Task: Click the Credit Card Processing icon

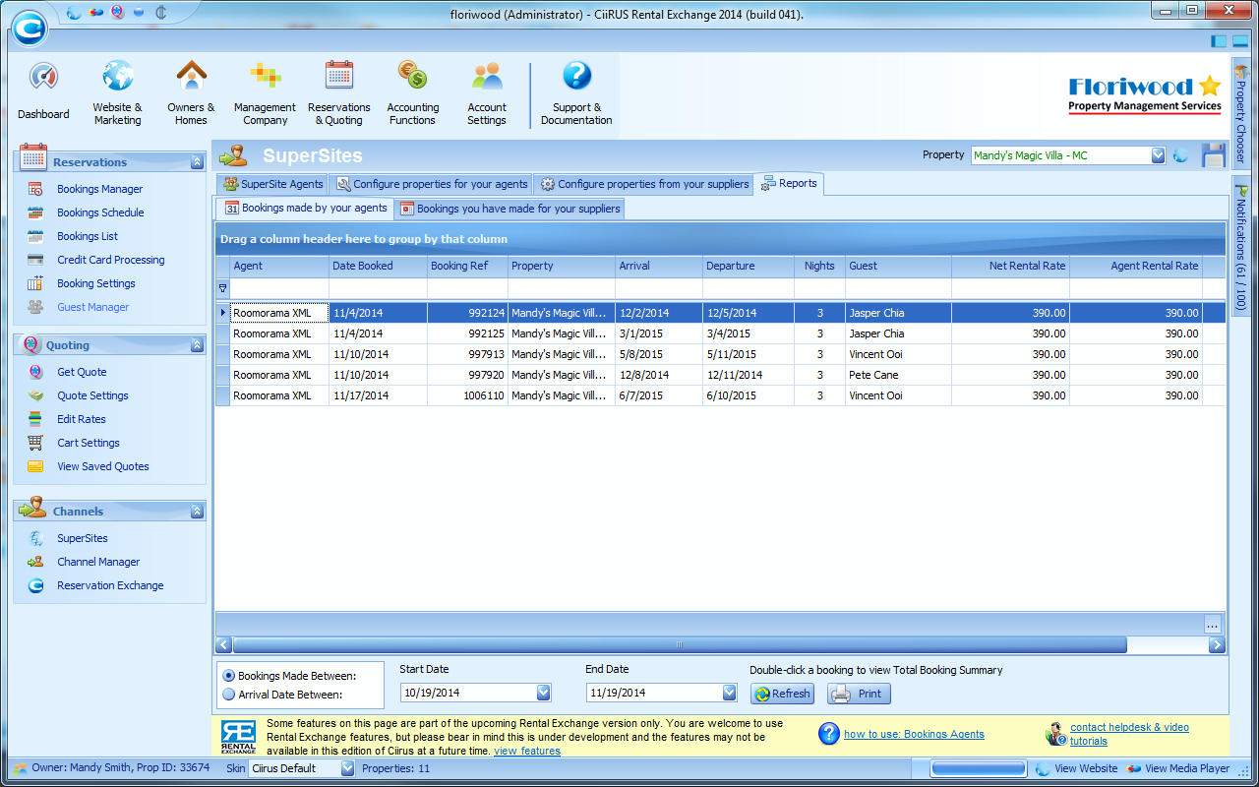Action: pyautogui.click(x=35, y=260)
